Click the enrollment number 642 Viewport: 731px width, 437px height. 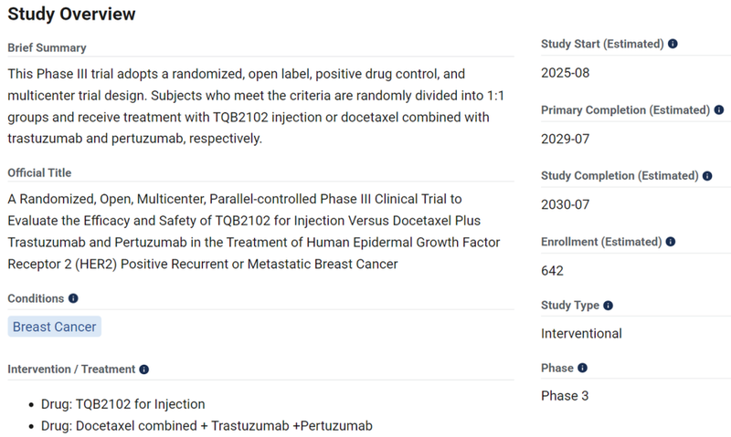tap(552, 271)
